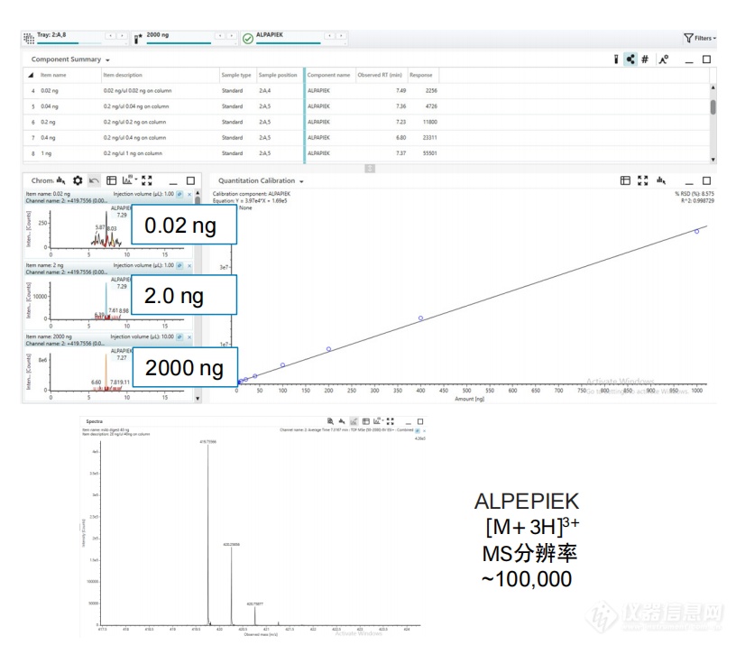This screenshot has width=736, height=645.
Task: Open the settings gear in Chromatogram panel
Action: click(x=78, y=180)
